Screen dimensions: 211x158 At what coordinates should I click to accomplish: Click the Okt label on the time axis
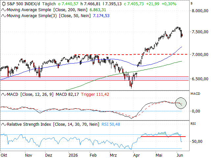[4, 155]
